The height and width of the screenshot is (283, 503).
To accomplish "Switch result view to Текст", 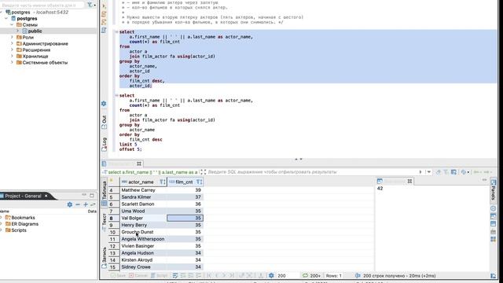I will point(105,222).
